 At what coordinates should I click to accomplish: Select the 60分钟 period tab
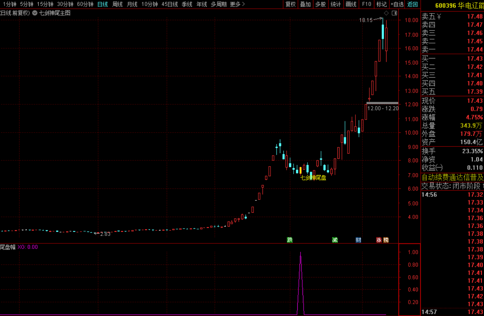click(x=85, y=4)
